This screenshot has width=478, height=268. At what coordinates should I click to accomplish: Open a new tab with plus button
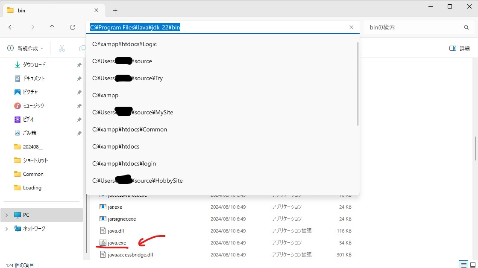click(x=115, y=11)
